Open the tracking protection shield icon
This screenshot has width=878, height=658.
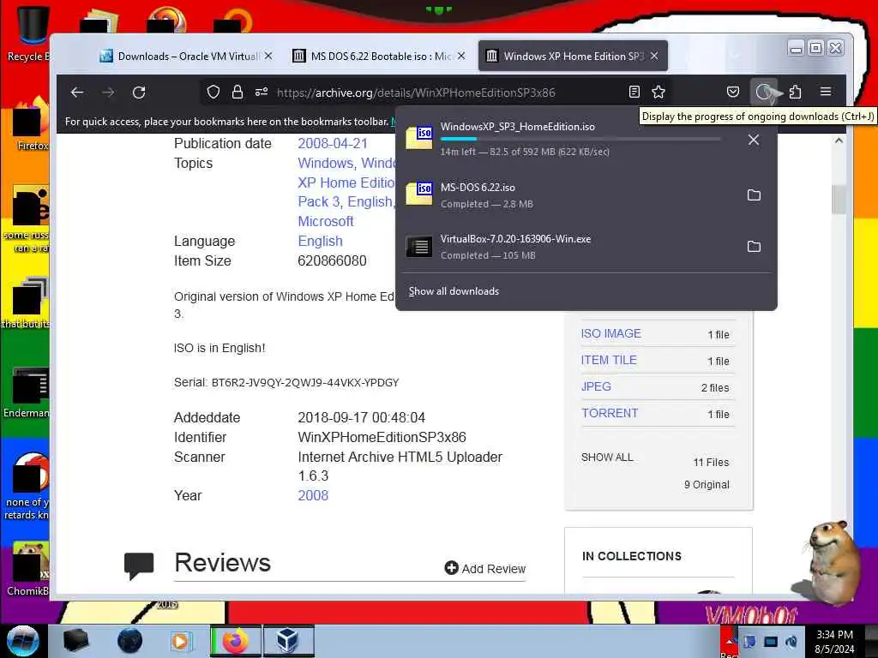213,93
